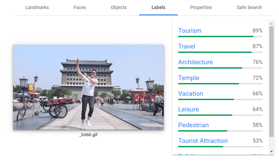The height and width of the screenshot is (161, 279).
Task: Click the Labels tab
Action: click(158, 7)
